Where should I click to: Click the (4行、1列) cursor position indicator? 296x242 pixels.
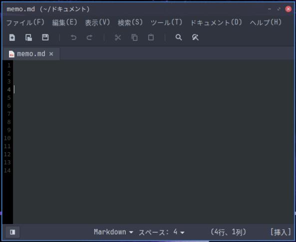(228, 232)
